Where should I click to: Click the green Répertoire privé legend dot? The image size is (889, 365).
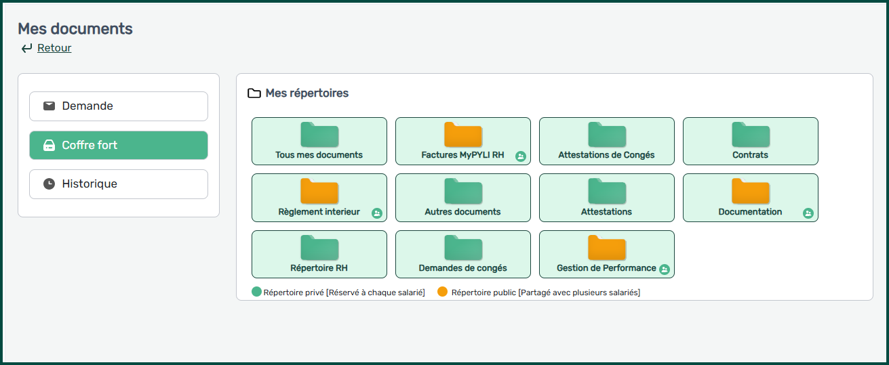coord(256,293)
